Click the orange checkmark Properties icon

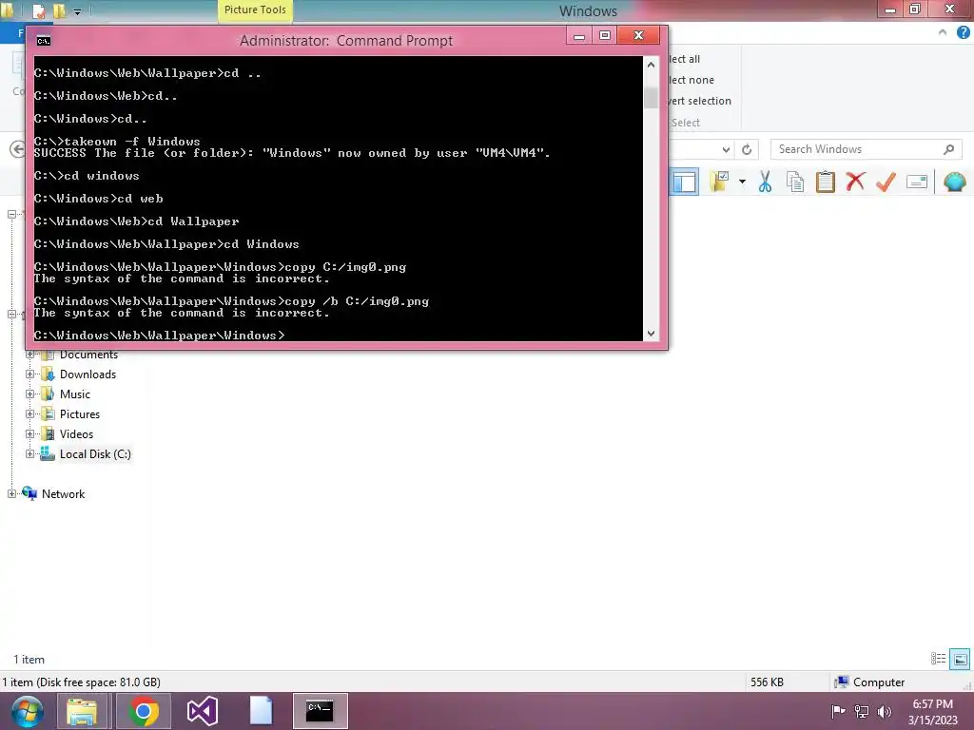(886, 182)
